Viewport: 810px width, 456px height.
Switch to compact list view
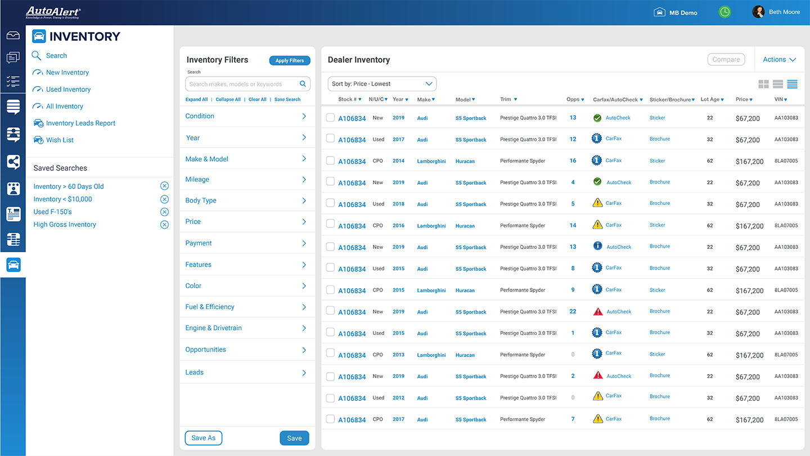(793, 84)
